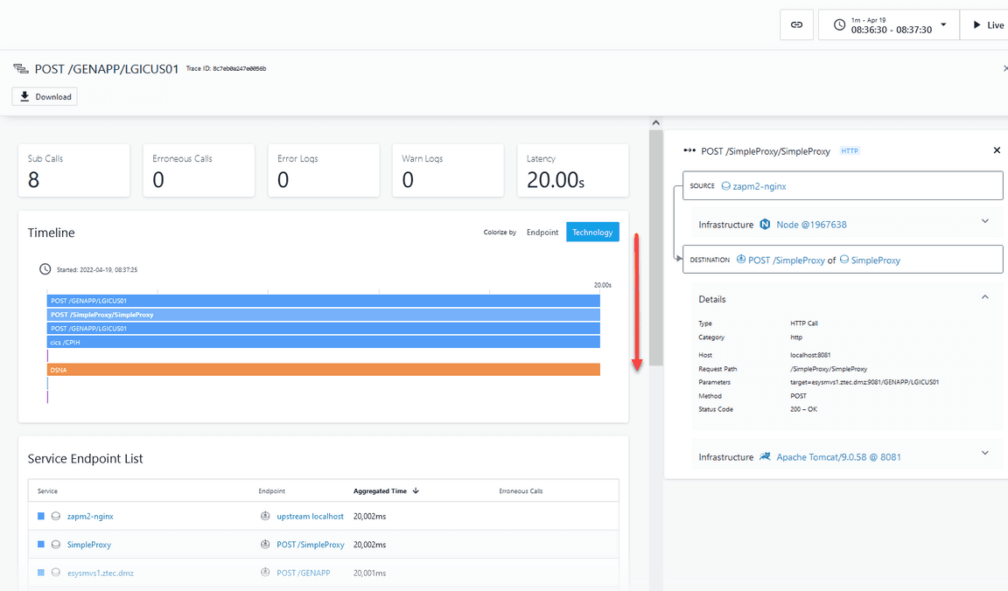Screen dimensions: 1008x591
Task: Switch colorize mode to Technology
Action: (x=592, y=233)
